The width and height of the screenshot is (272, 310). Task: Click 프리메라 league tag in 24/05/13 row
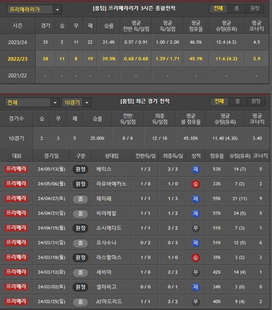(16, 169)
